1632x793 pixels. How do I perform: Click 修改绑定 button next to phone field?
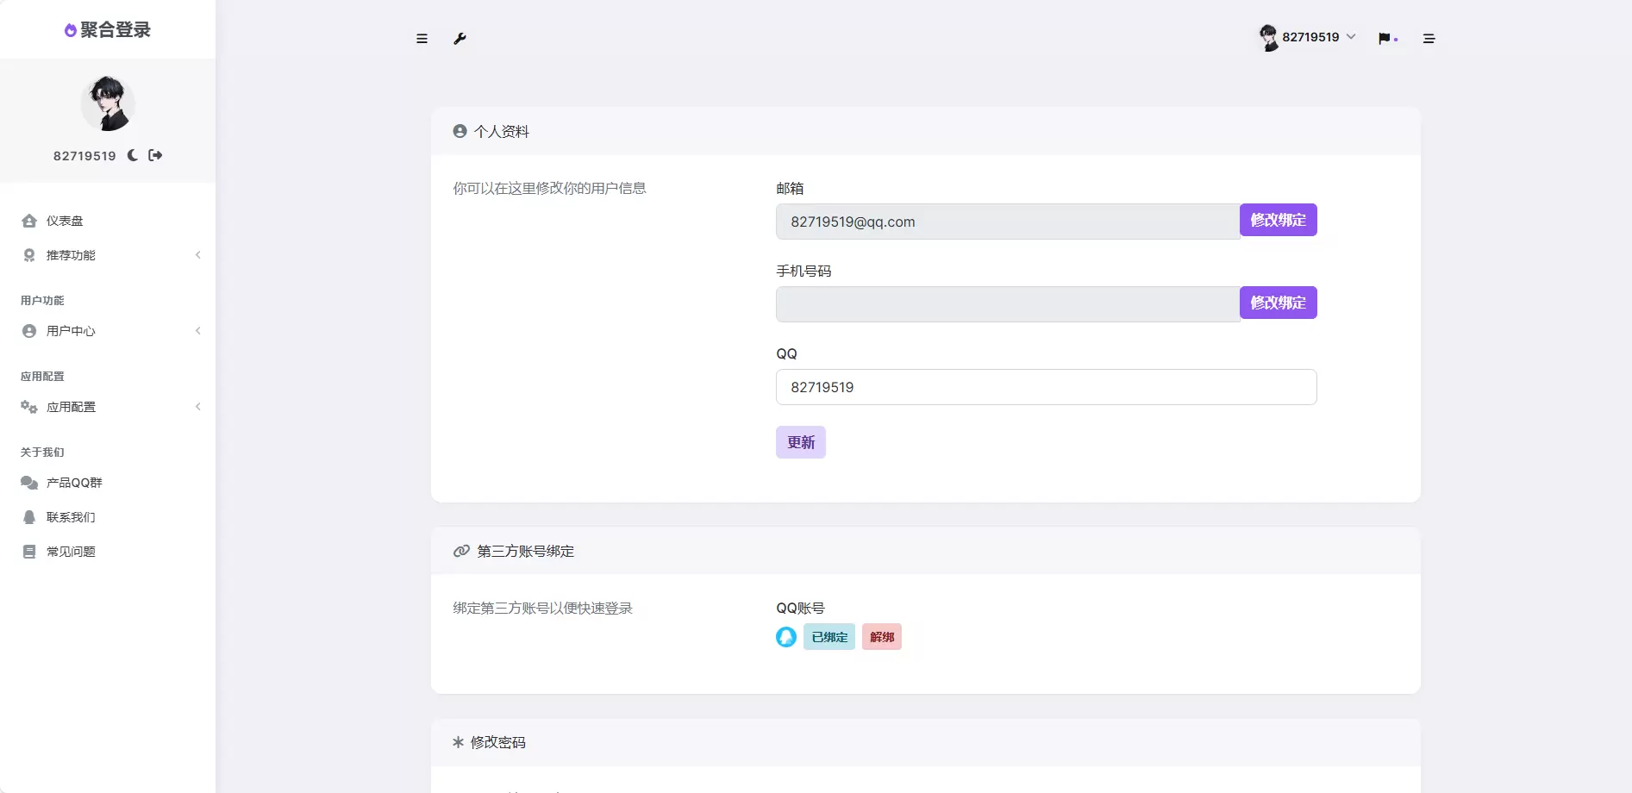click(1279, 303)
